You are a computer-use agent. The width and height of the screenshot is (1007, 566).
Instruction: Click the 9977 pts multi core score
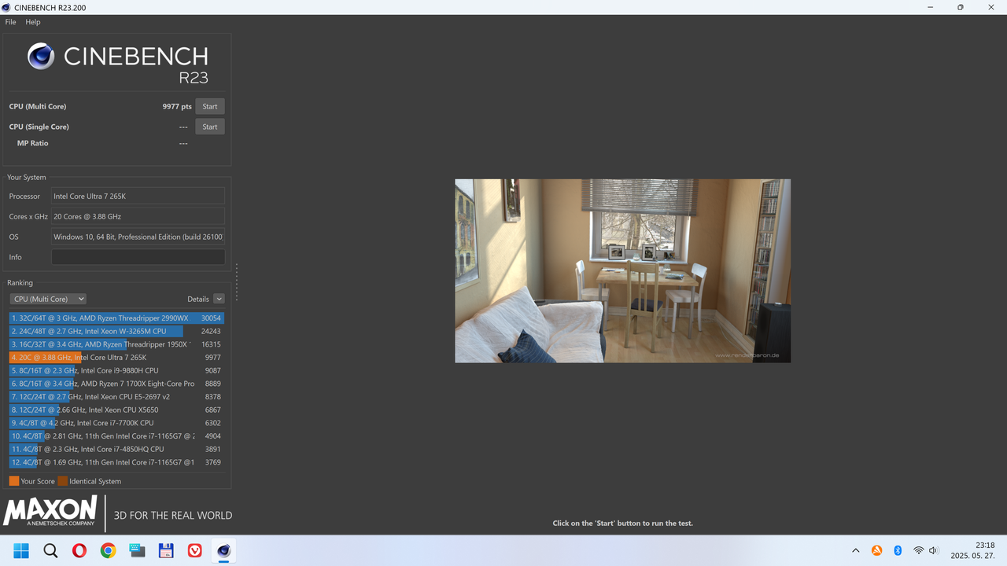(177, 106)
